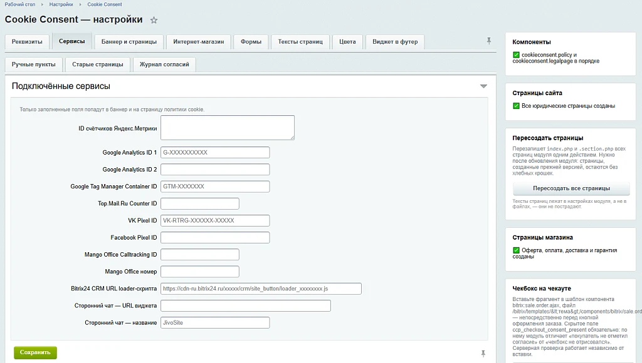Collapse the Подключённые сервисы section arrow
The image size is (642, 363).
point(483,86)
